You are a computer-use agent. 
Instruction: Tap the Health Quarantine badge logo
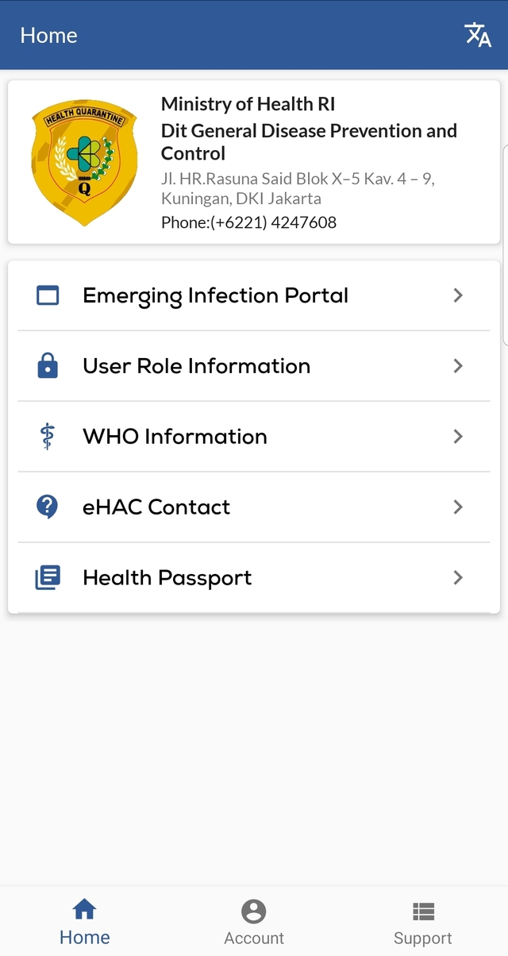pos(84,161)
